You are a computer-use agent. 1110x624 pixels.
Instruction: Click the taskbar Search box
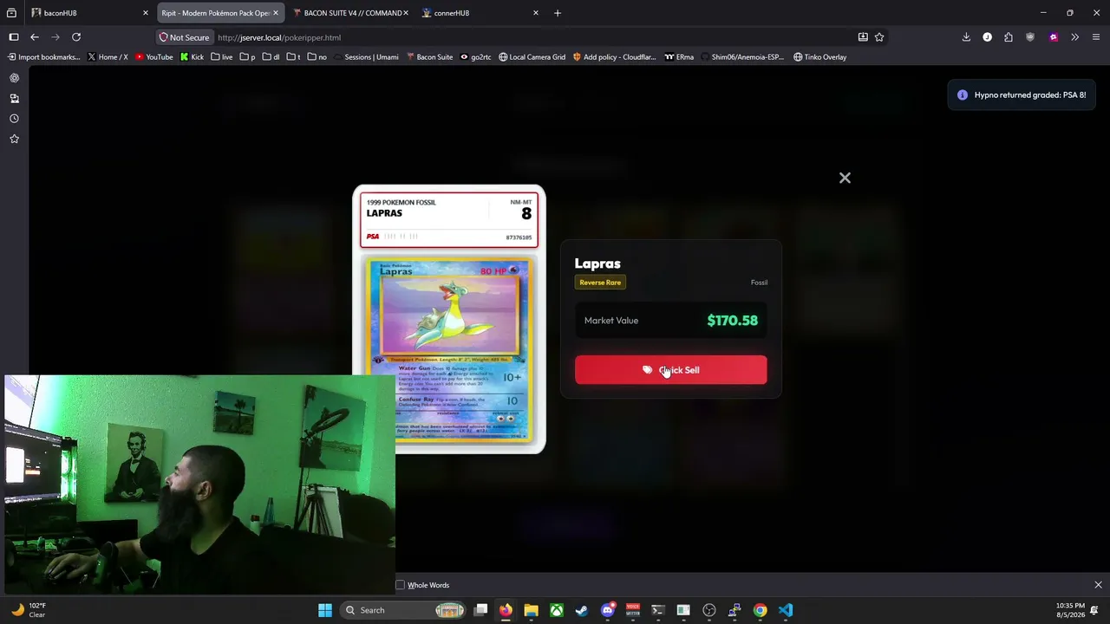tap(402, 610)
